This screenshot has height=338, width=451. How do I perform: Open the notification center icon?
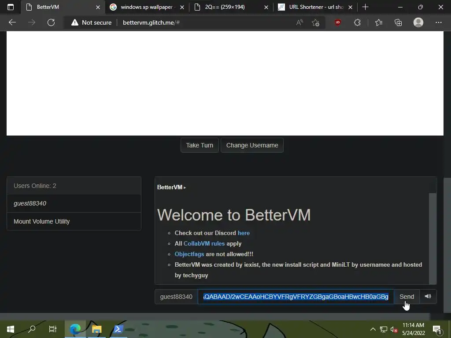coord(437,329)
